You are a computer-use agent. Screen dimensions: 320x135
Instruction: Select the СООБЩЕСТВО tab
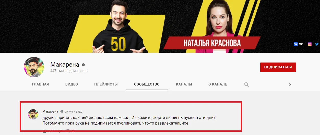147,84
